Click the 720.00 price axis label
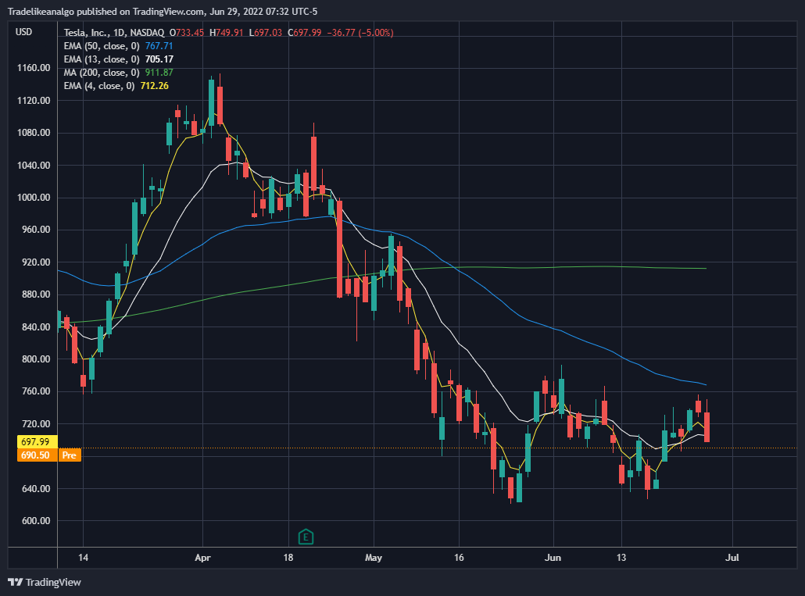The width and height of the screenshot is (805, 596). pos(36,423)
